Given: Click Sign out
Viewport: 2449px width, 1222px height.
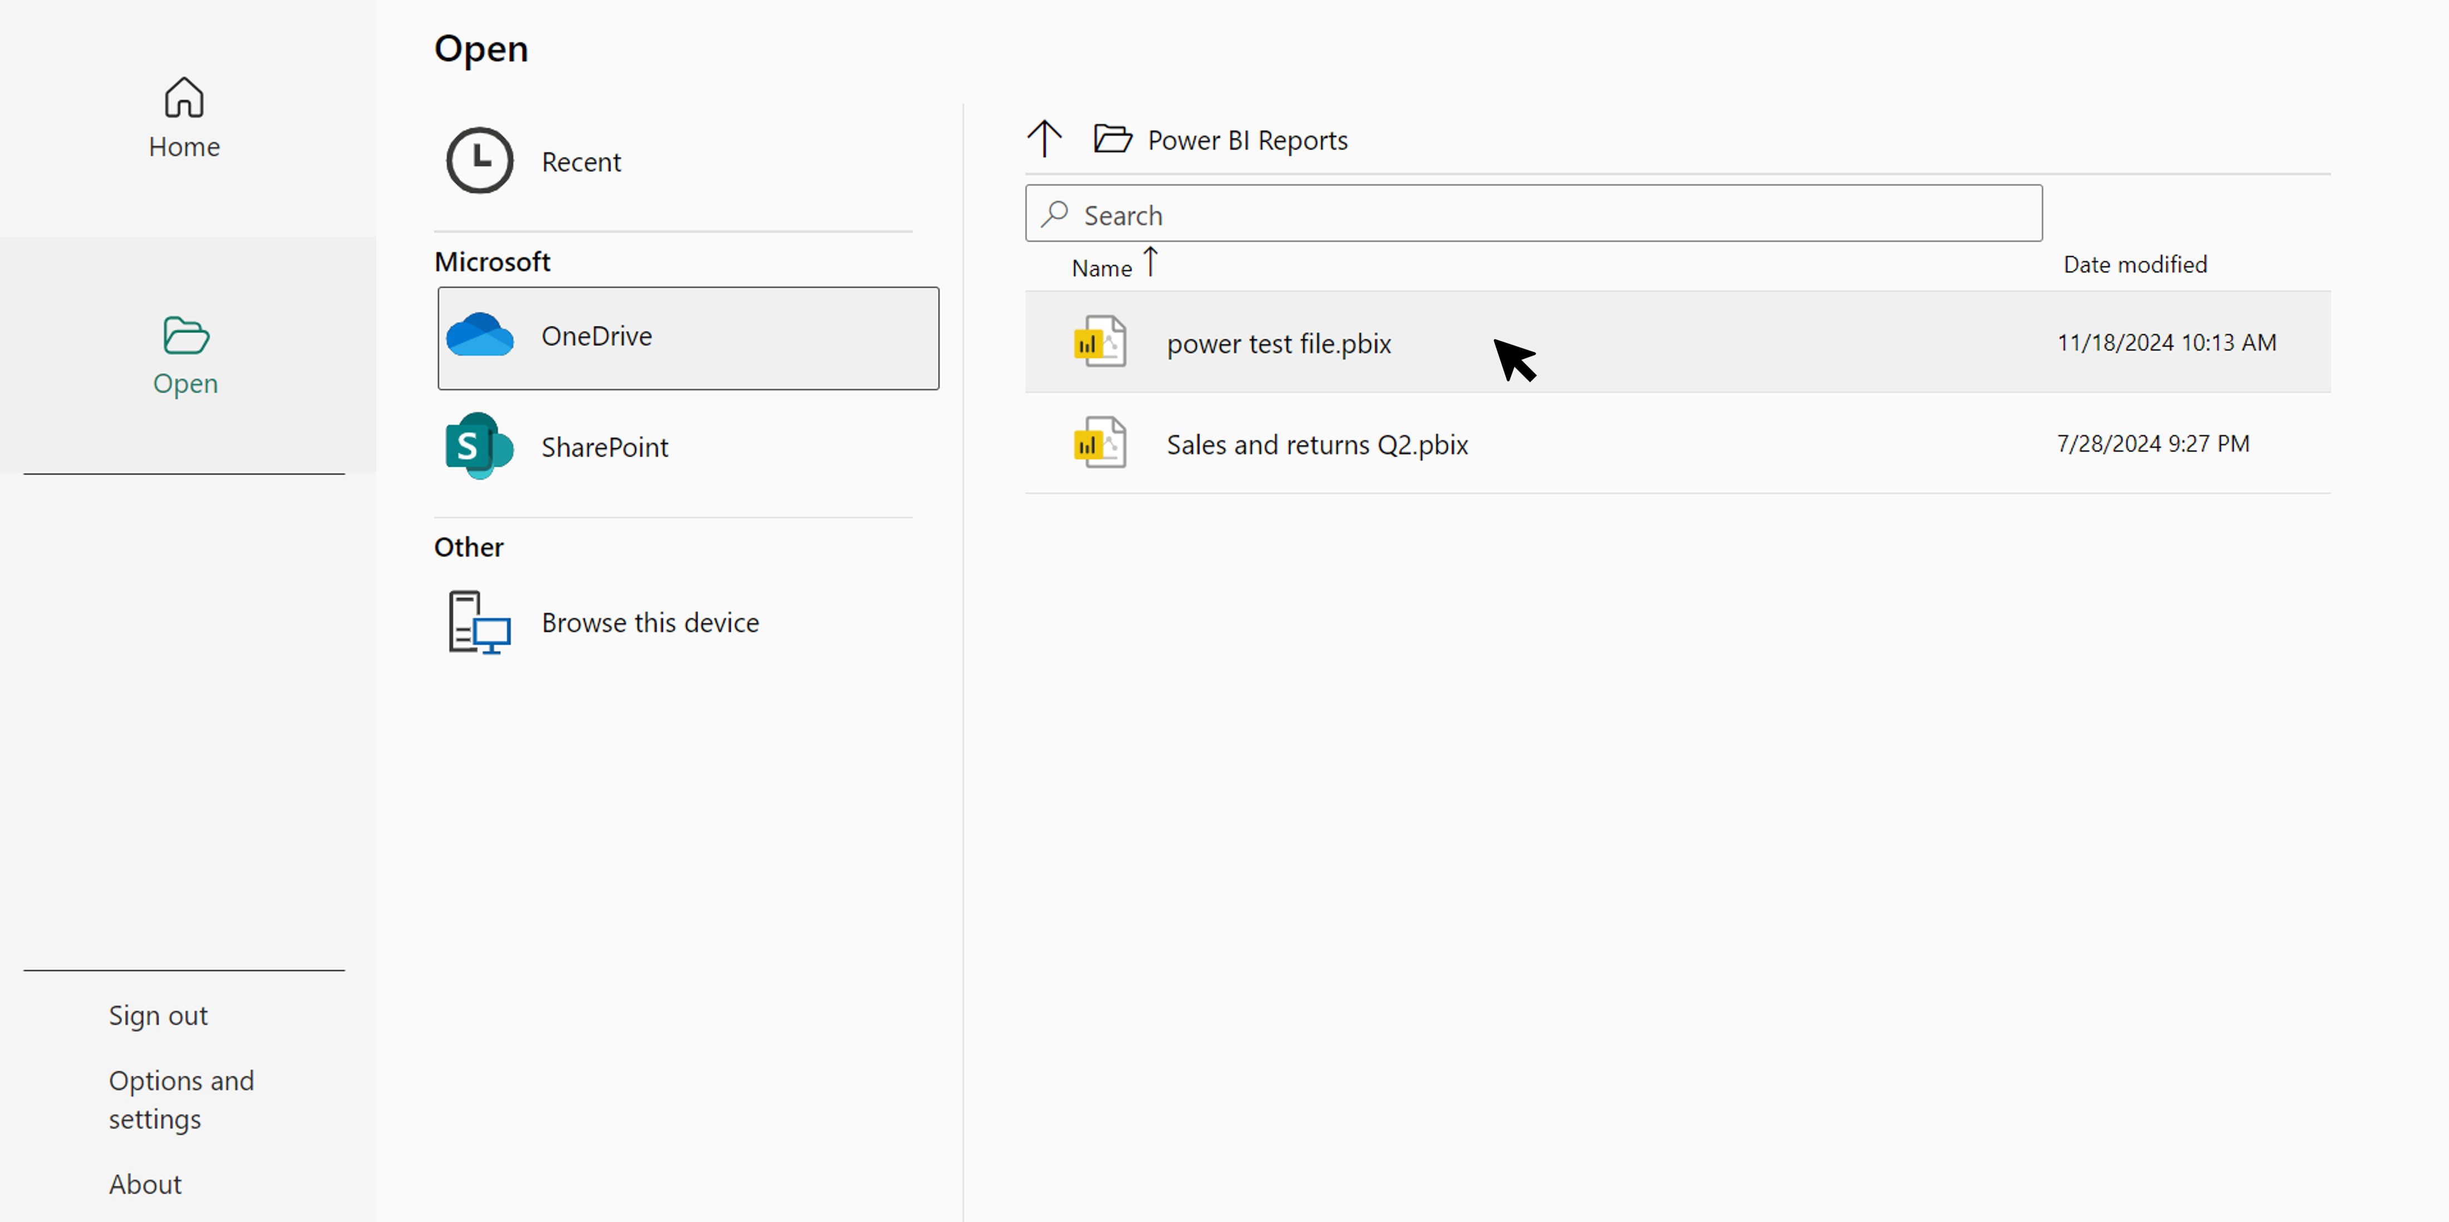Looking at the screenshot, I should [x=158, y=1016].
